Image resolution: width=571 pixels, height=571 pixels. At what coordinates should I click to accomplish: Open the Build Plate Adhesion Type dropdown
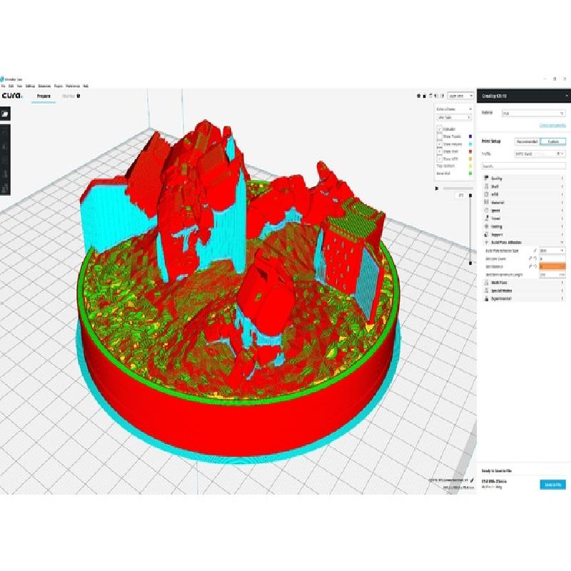552,251
